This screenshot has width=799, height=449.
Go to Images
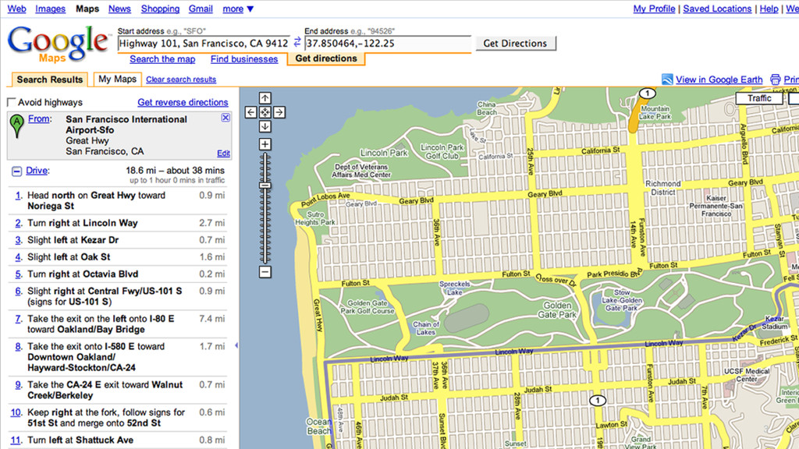50,9
